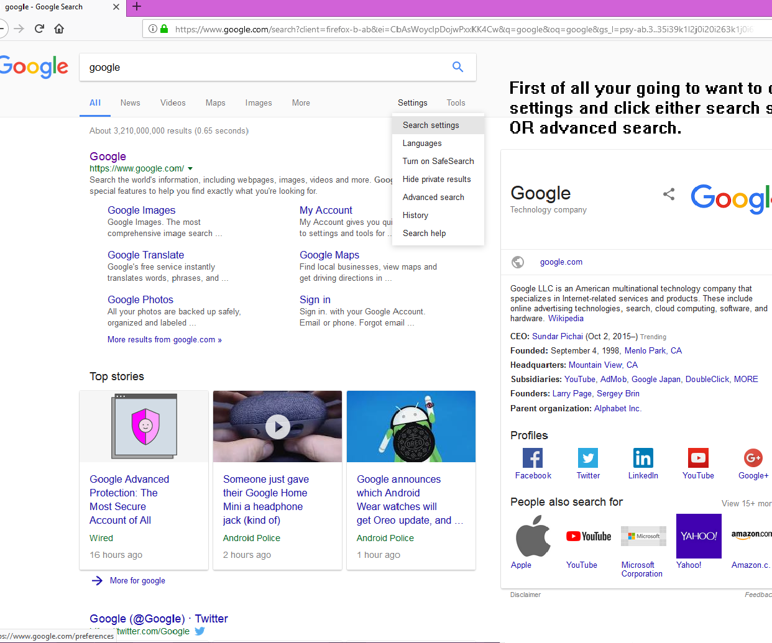Click the Disclaimer link below panel
The width and height of the screenshot is (772, 643).
pos(525,595)
